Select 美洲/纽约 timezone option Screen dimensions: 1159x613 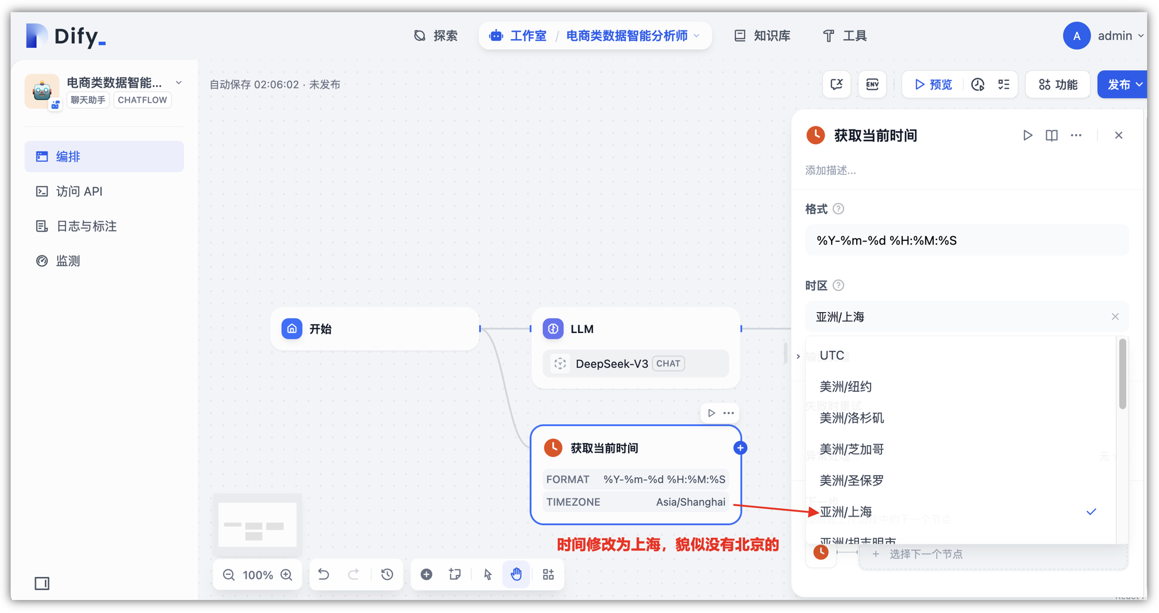point(845,386)
